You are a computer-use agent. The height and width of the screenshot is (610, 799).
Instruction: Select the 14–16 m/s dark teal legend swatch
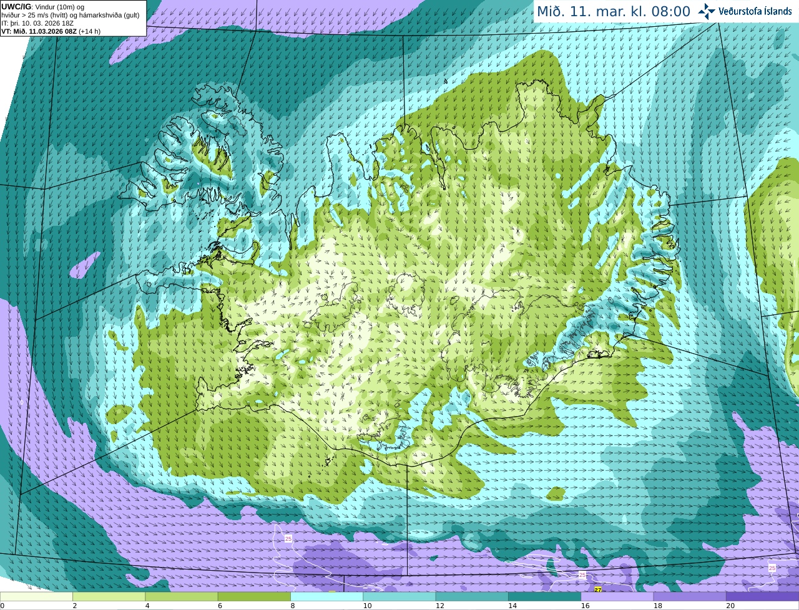544,596
